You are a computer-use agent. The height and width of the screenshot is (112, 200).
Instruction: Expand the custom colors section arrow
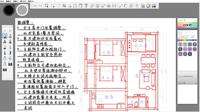pyautogui.click(x=196, y=83)
